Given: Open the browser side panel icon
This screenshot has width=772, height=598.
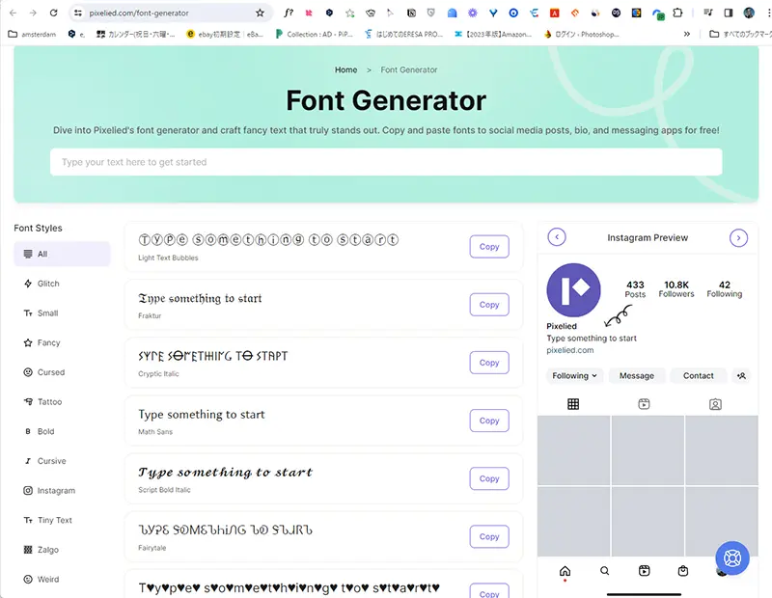Looking at the screenshot, I should [729, 13].
